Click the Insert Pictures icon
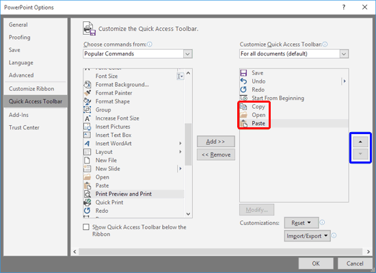Viewport: 376px width, 273px height. pos(87,127)
